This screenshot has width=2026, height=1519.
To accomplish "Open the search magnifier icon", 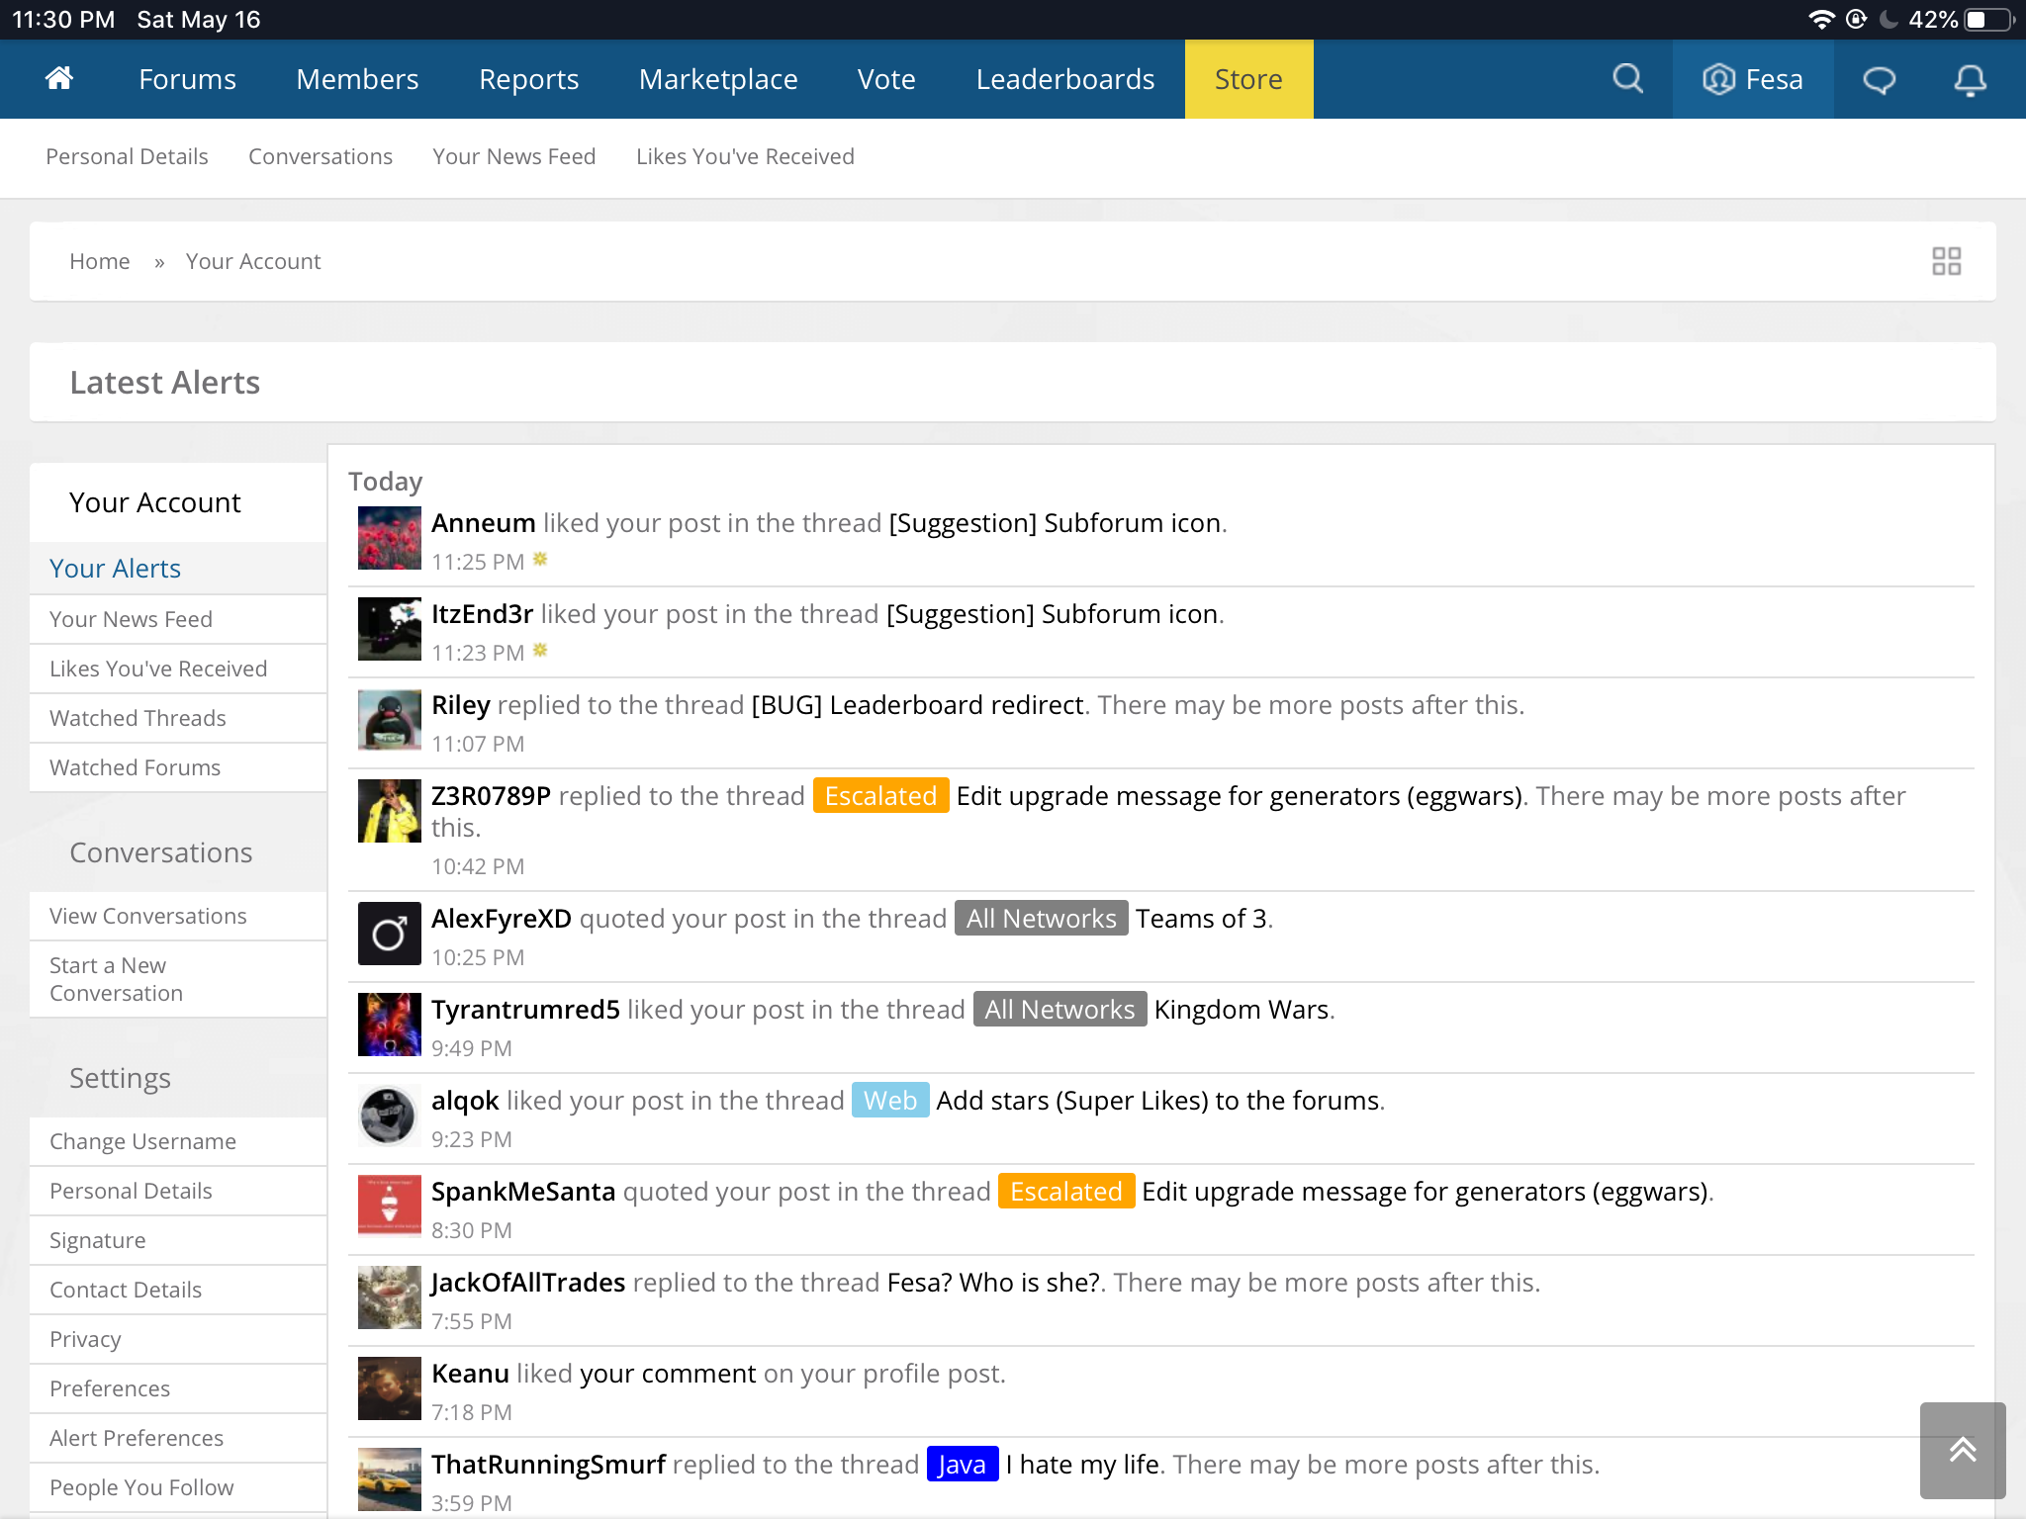I will [1627, 78].
